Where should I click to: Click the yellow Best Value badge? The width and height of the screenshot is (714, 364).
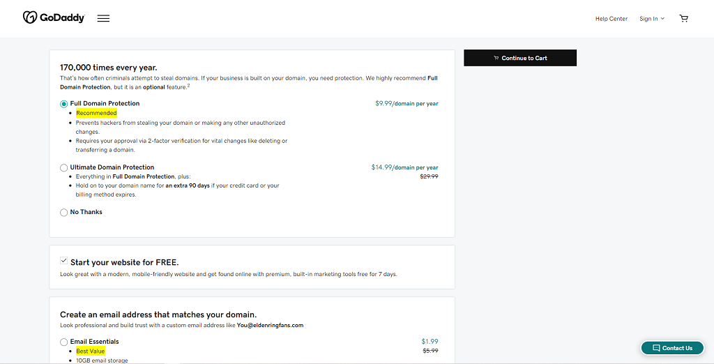pyautogui.click(x=91, y=351)
